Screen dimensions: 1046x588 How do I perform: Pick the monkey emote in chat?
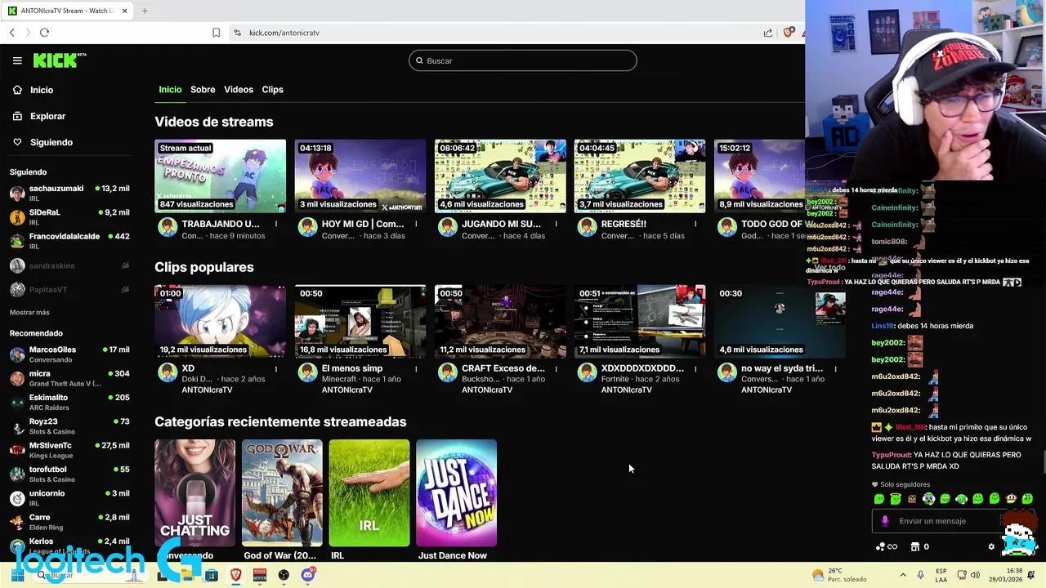1011,499
